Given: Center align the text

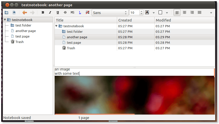Looking at the screenshot, I should (x=185, y=12).
